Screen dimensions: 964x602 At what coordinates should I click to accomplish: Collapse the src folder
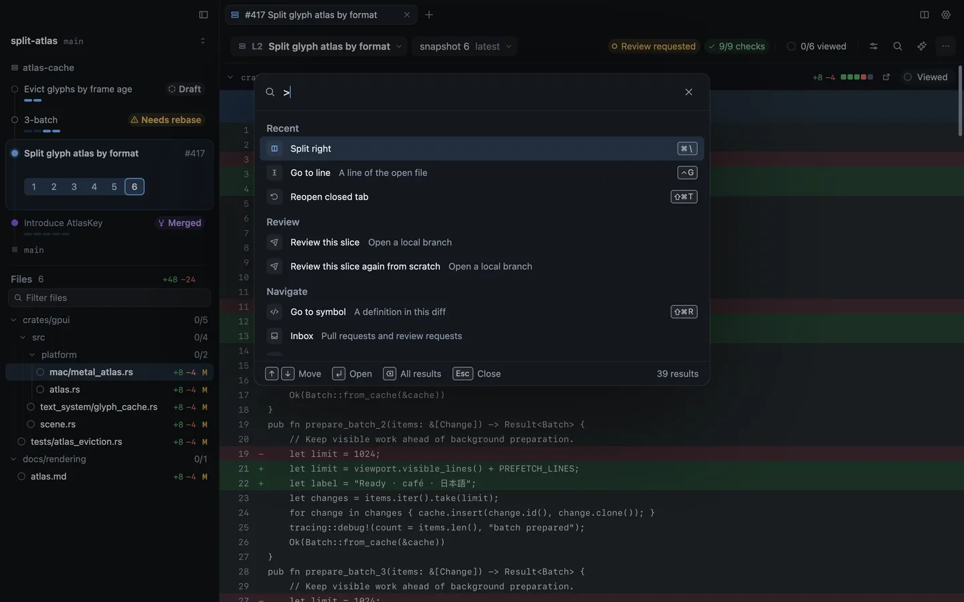(x=23, y=337)
